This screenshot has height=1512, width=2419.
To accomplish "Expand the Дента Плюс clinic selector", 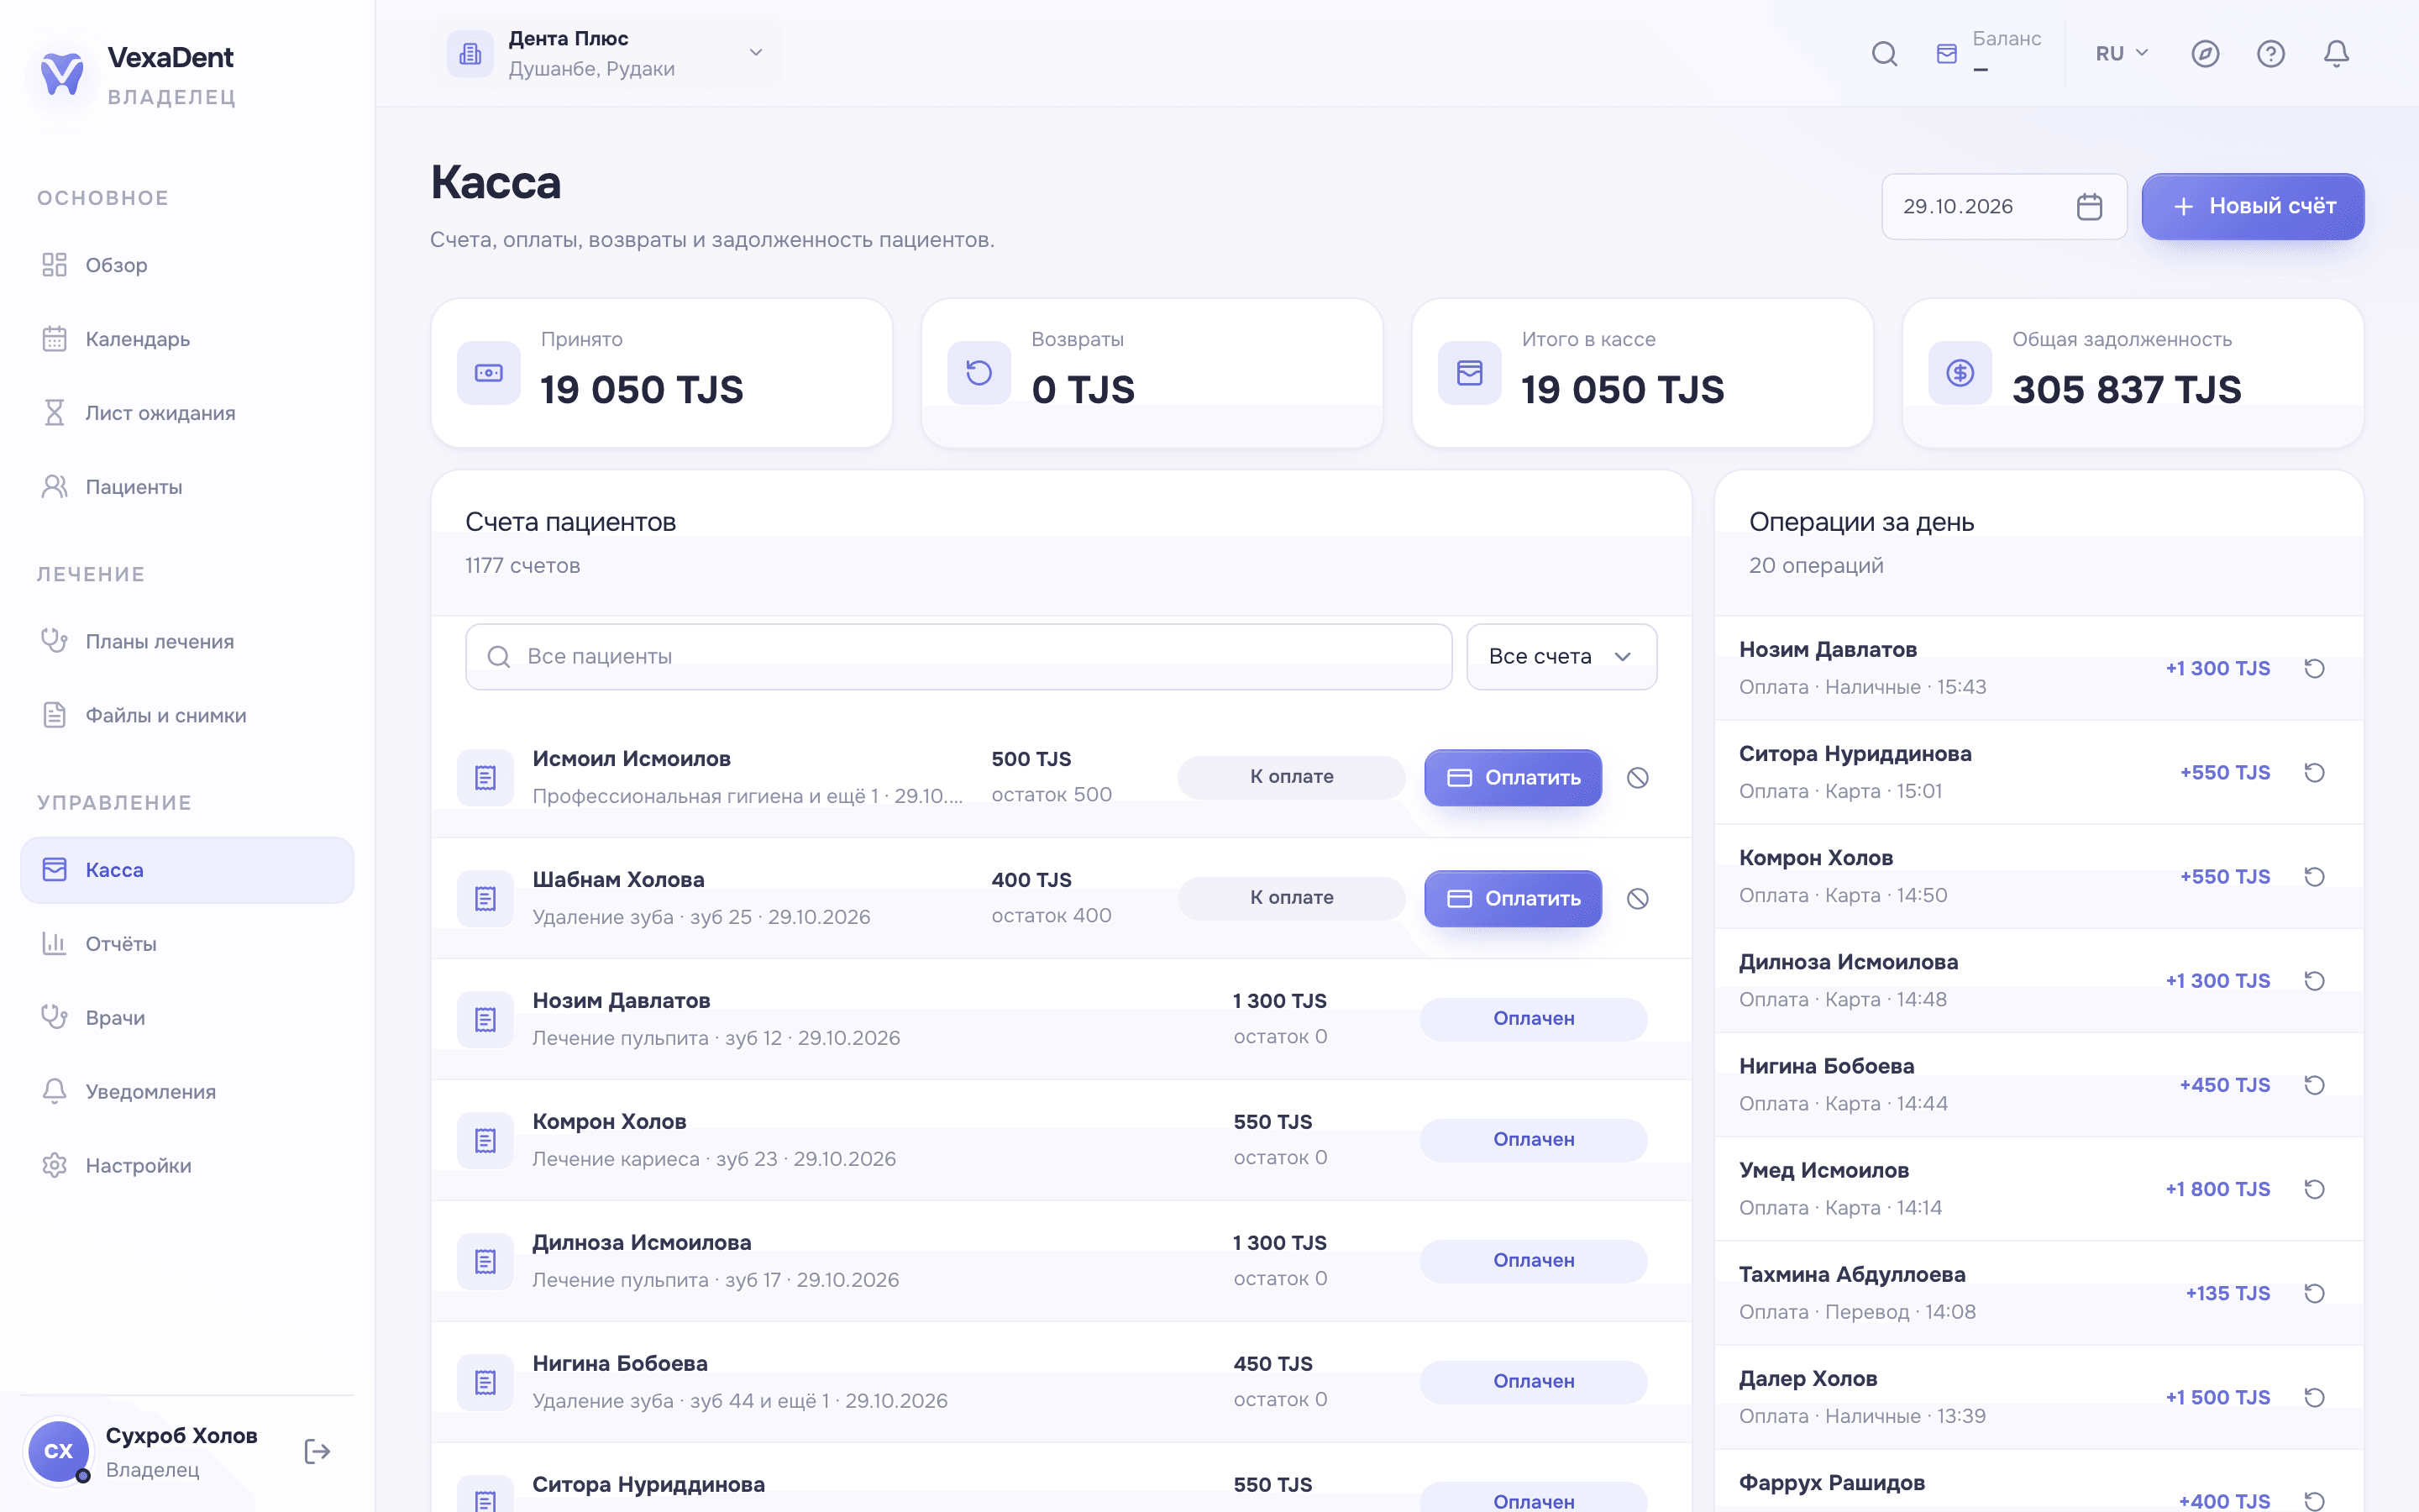I will click(x=606, y=54).
